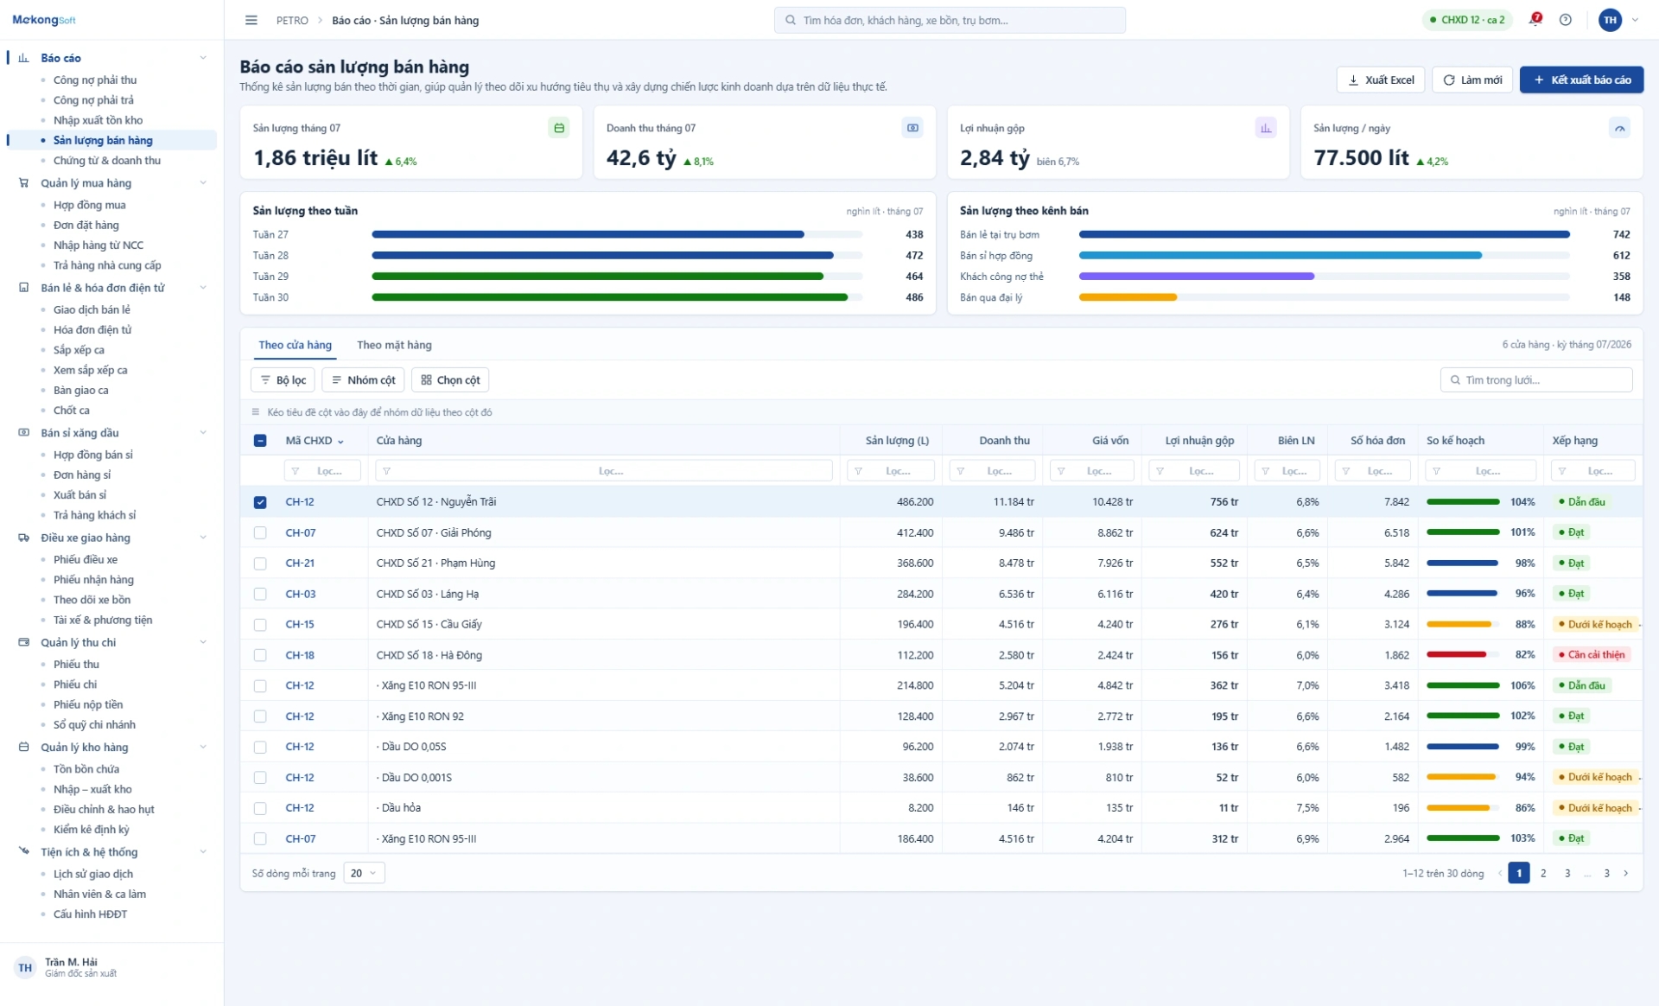This screenshot has height=1006, width=1659.
Task: Click the Doanh thu tháng 07 money icon
Action: point(912,128)
